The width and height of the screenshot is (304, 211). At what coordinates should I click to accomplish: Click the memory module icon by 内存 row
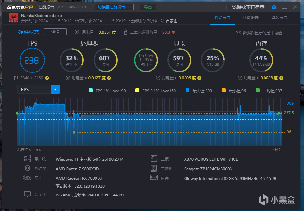(154, 177)
